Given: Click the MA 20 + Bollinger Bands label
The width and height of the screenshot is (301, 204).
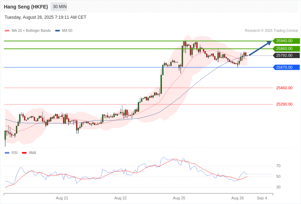Looking at the screenshot, I should pos(31,31).
